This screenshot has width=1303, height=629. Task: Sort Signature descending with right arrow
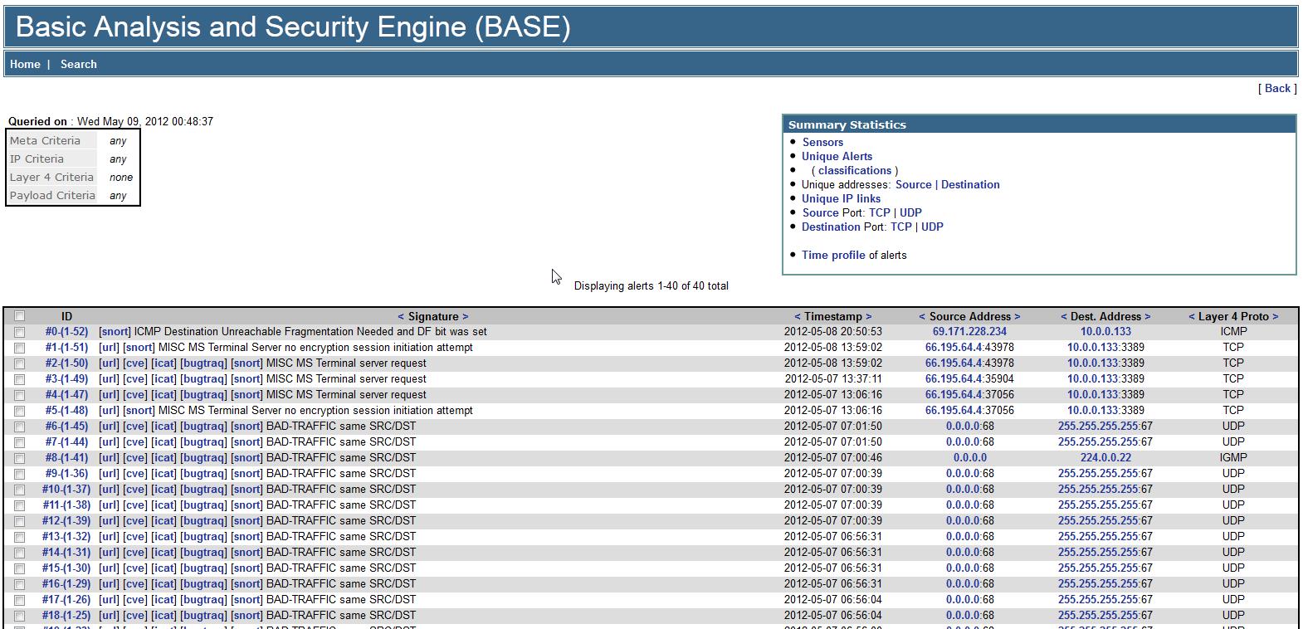click(x=466, y=316)
